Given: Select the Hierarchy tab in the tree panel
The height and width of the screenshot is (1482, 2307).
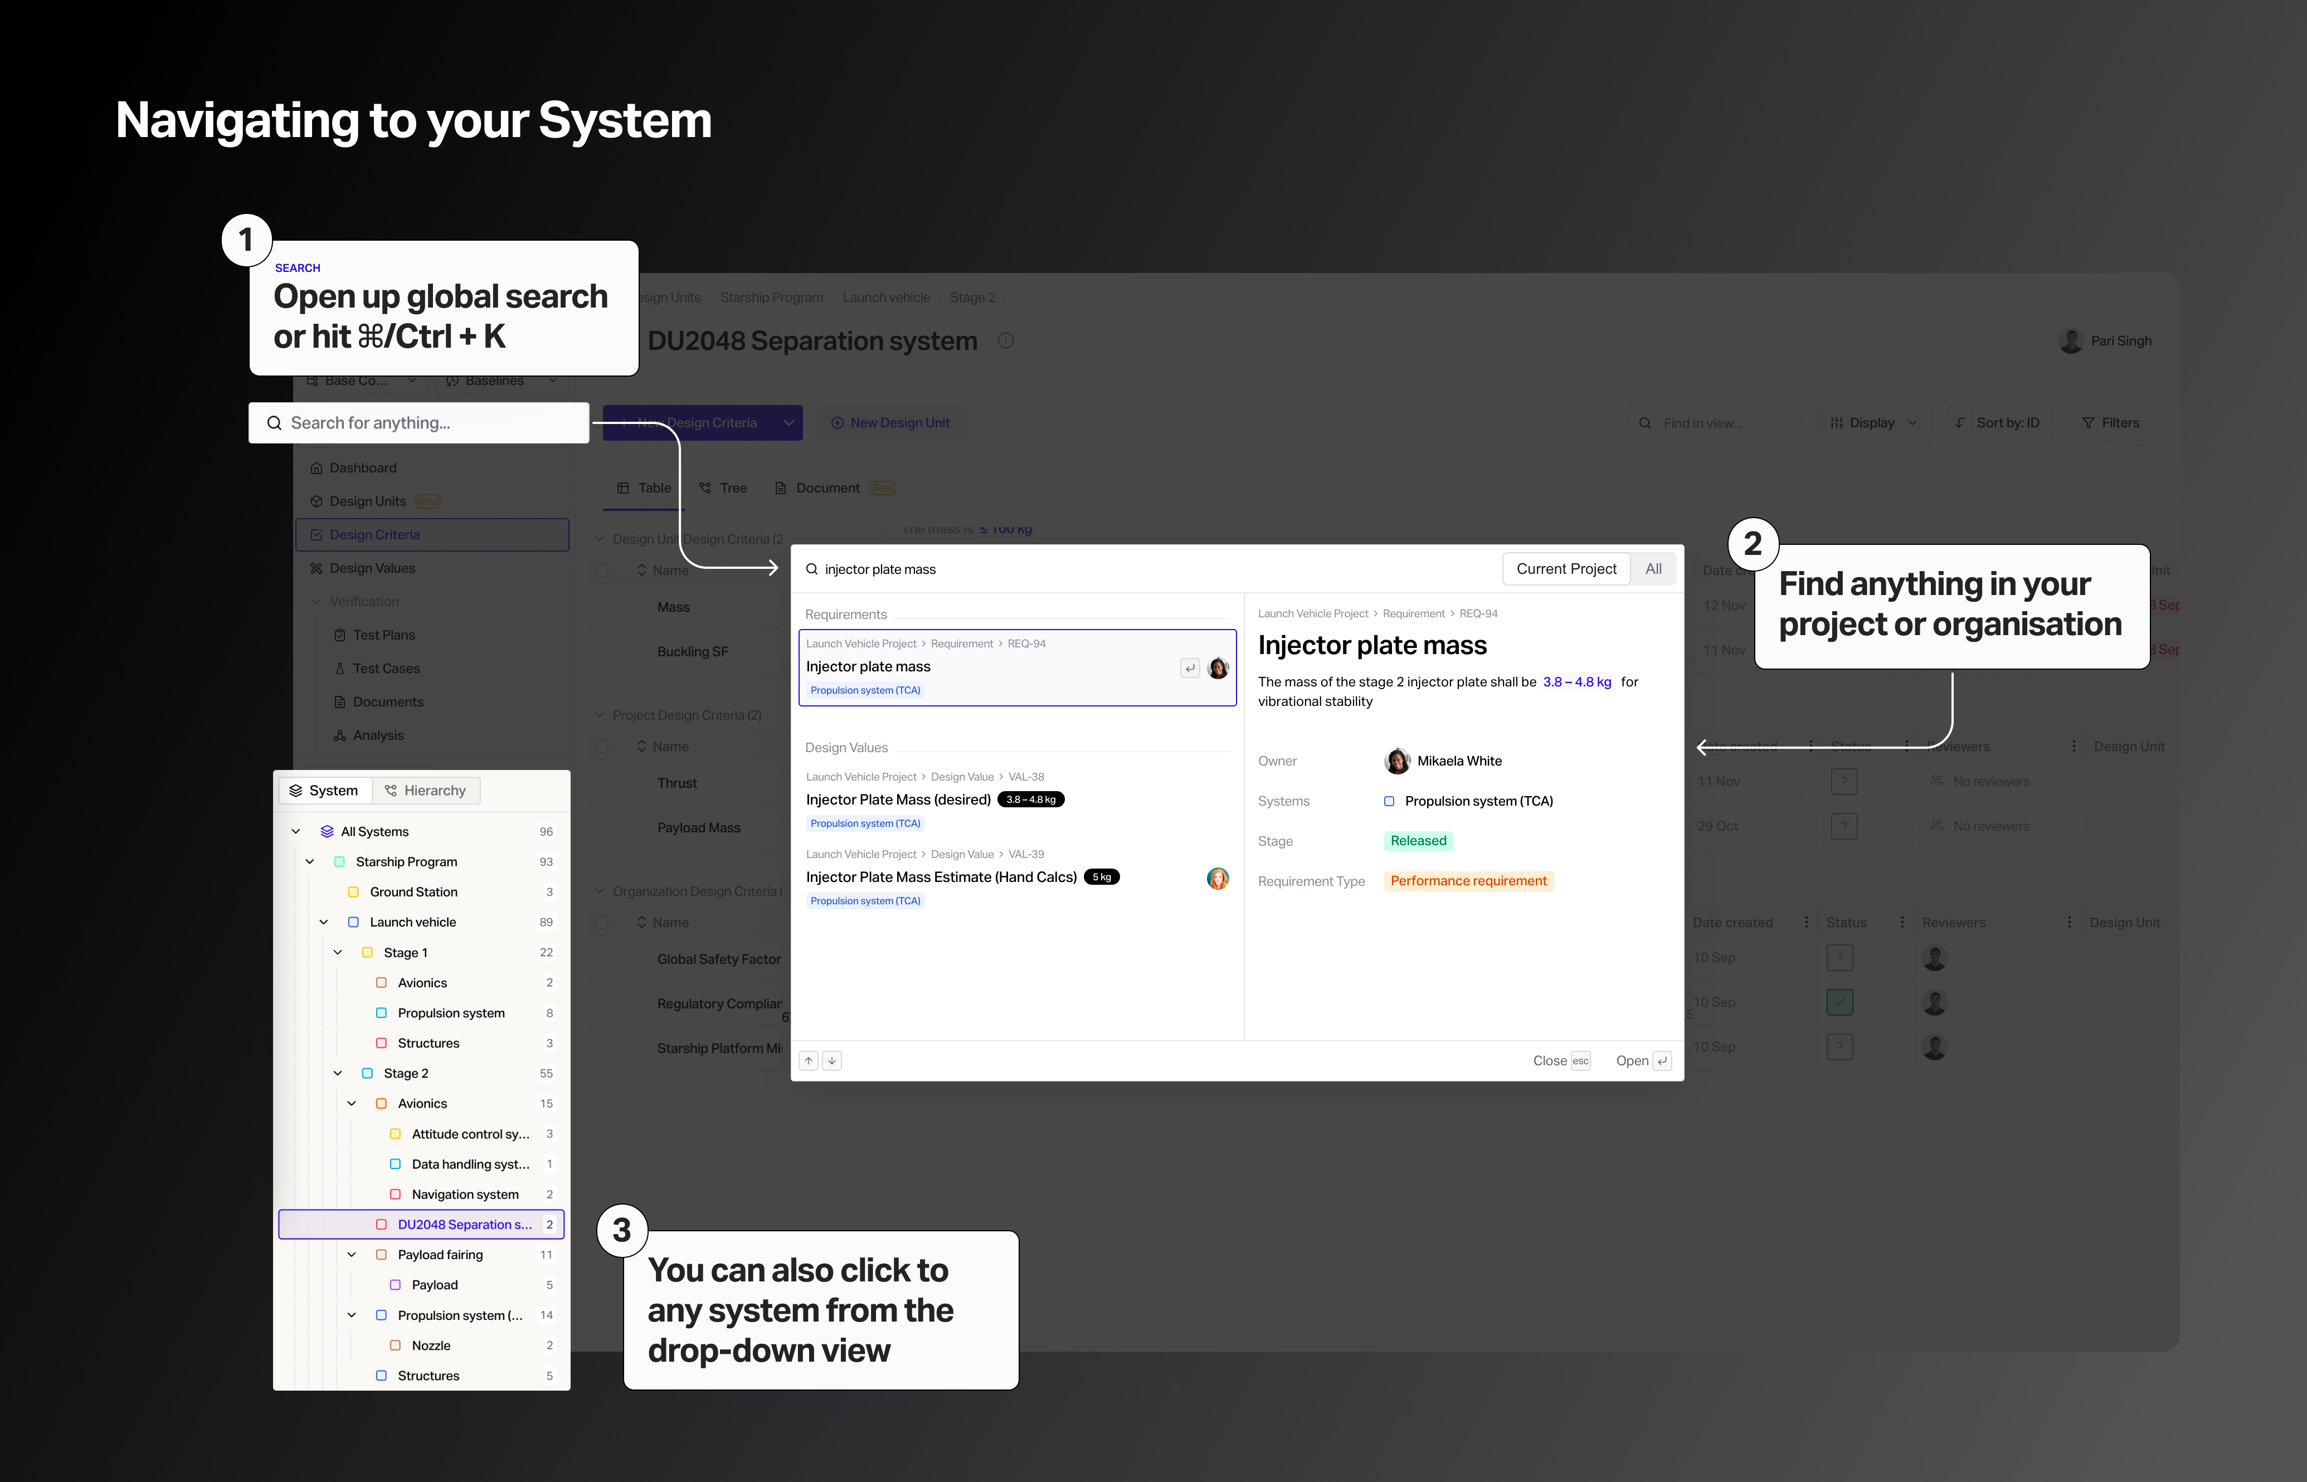Looking at the screenshot, I should tap(425, 790).
